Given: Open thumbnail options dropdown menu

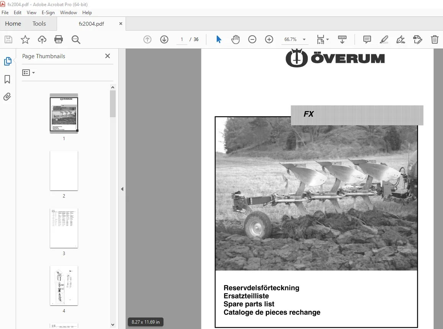Looking at the screenshot, I should tap(29, 73).
